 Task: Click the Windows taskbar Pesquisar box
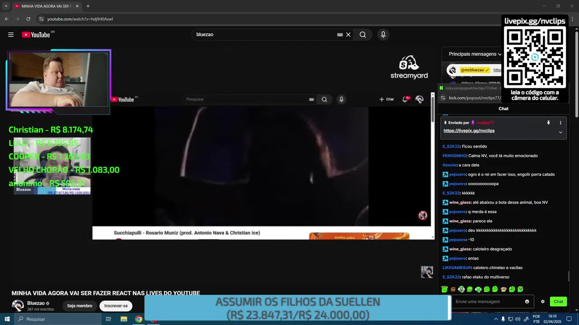[58, 319]
